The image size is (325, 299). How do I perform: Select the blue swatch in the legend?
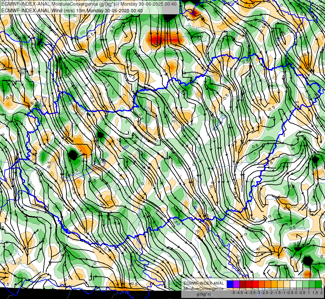(230, 284)
